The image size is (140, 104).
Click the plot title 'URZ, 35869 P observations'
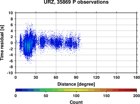pos(76,2)
